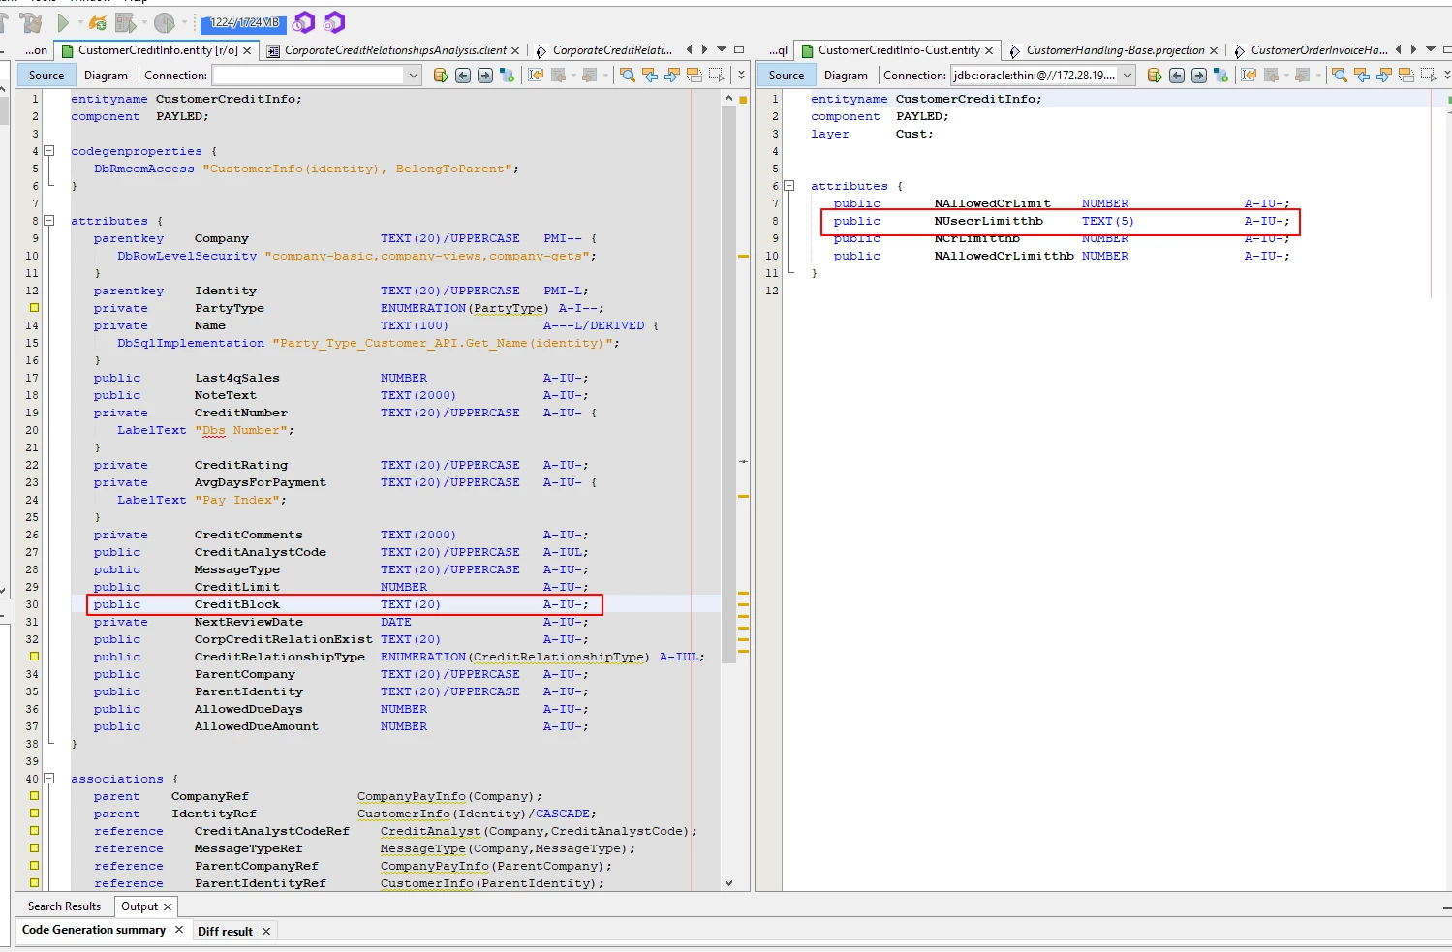Click the Debug project toolbar icon
The width and height of the screenshot is (1452, 952).
(x=127, y=22)
